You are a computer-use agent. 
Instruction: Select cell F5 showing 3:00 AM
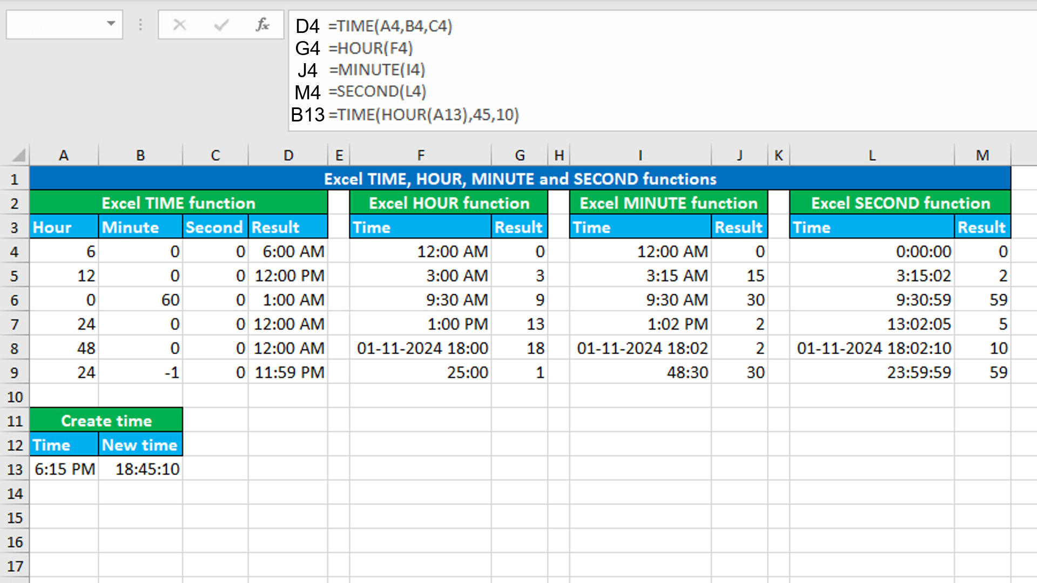click(420, 276)
